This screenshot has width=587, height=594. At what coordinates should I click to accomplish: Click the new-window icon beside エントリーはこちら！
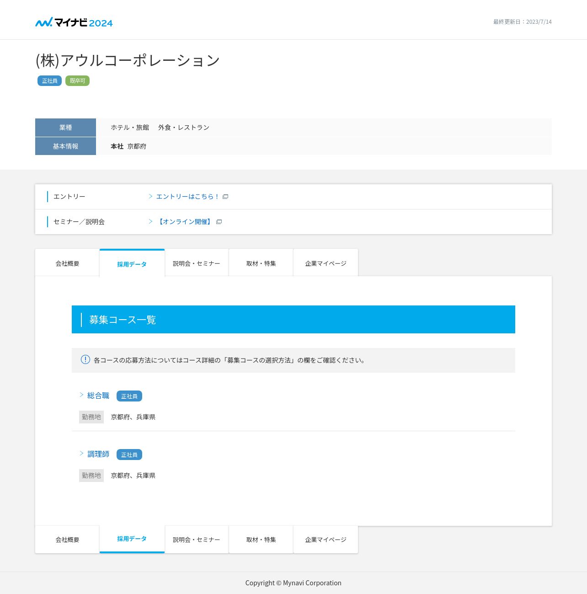tap(225, 197)
